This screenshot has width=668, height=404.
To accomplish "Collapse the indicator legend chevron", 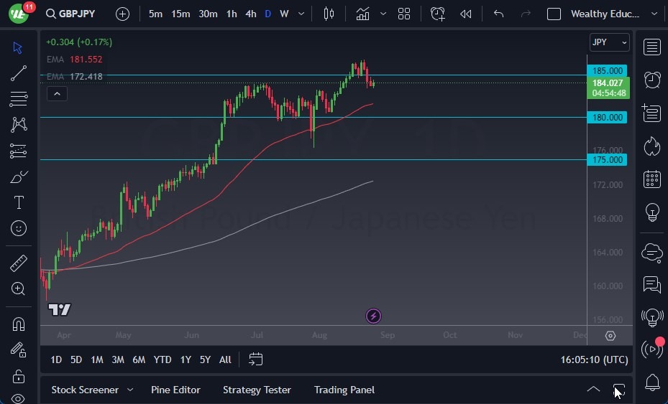I will tap(58, 93).
